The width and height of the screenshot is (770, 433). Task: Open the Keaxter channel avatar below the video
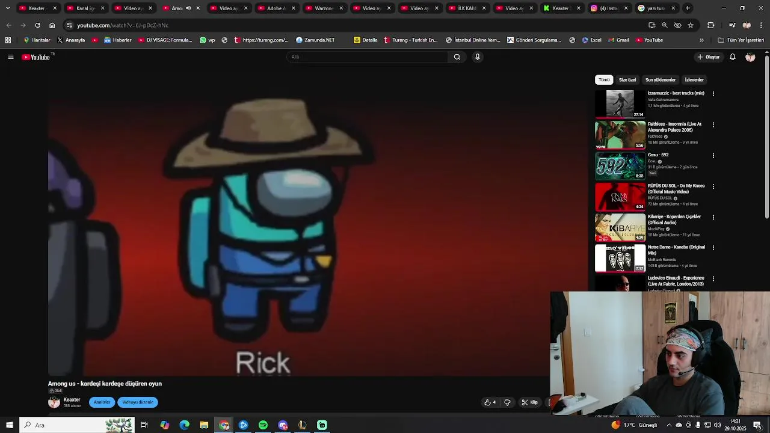(x=54, y=402)
